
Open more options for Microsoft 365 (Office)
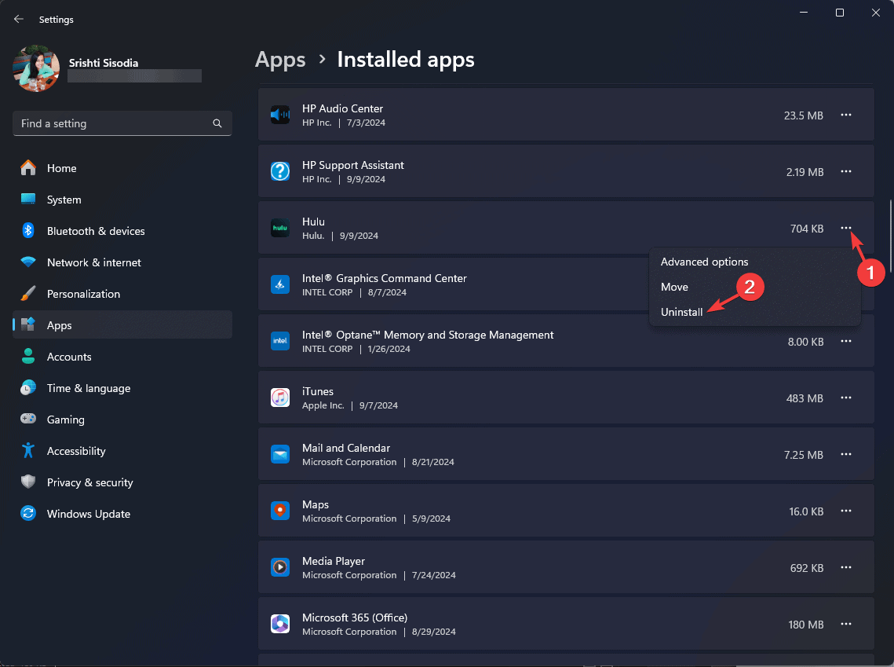click(846, 624)
